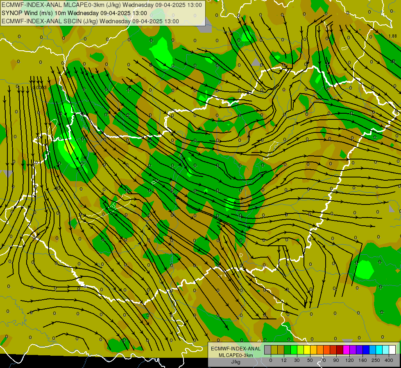This screenshot has width=401, height=368.
Task: Click legend scale value 70
Action: 323,360
